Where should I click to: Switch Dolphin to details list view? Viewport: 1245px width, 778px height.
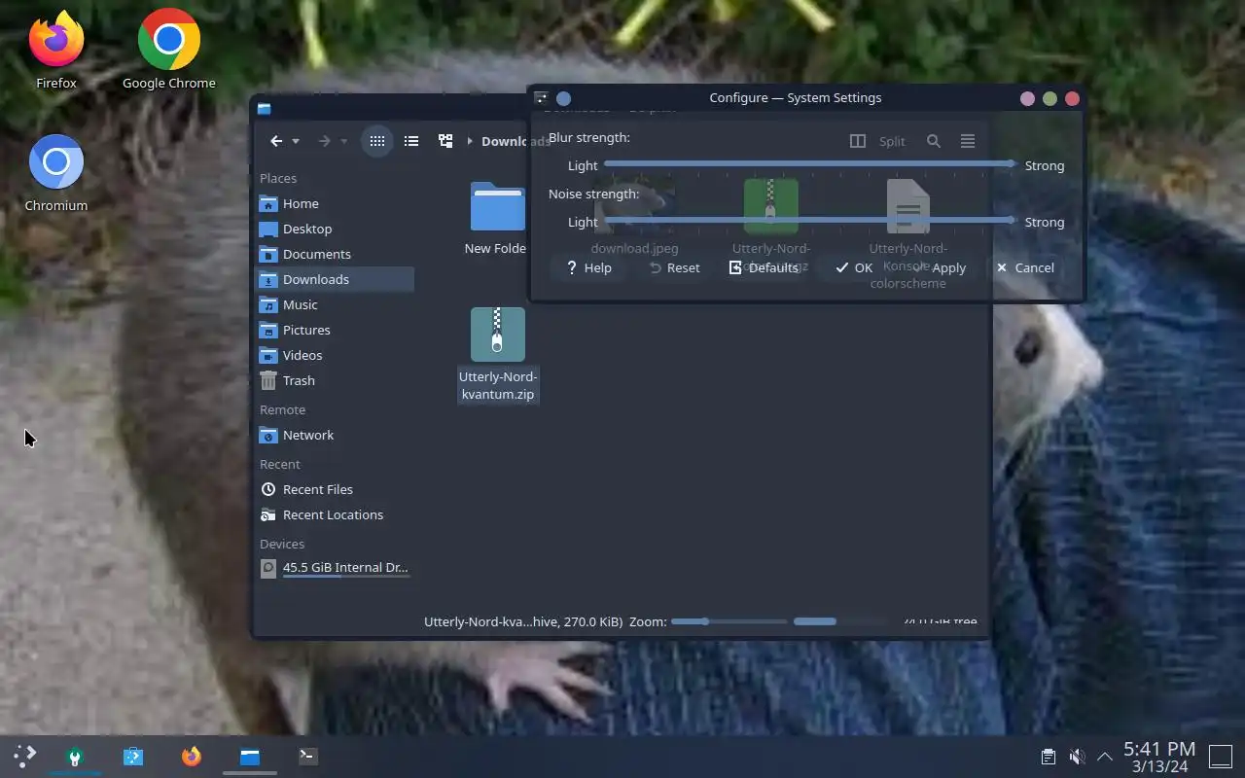pyautogui.click(x=411, y=141)
